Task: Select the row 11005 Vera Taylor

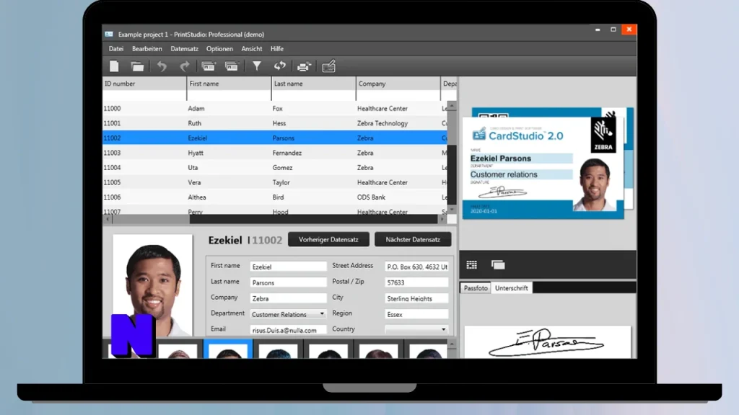Action: 275,182
